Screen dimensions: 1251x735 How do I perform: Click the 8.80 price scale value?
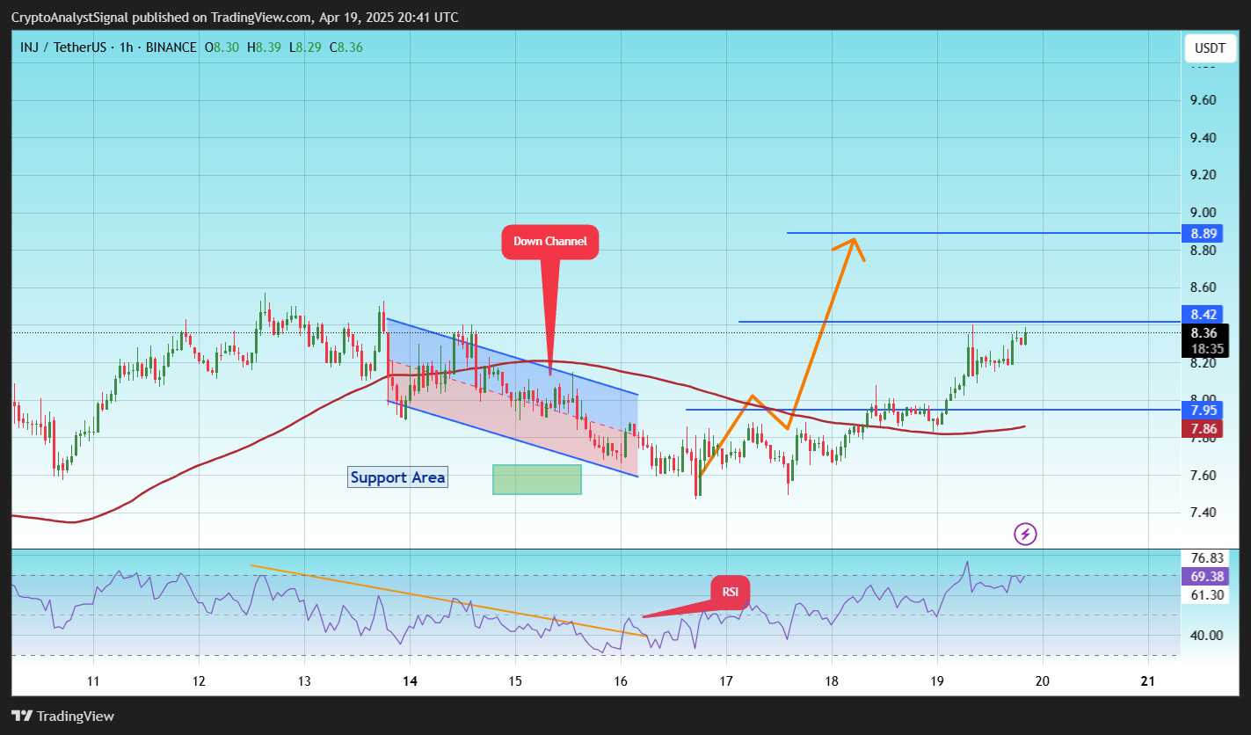pos(1204,251)
